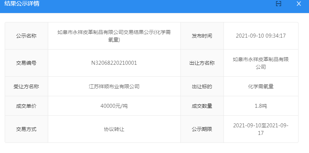Select the period 2021-09-10至2021-09-17
309x153 pixels.
(261, 129)
